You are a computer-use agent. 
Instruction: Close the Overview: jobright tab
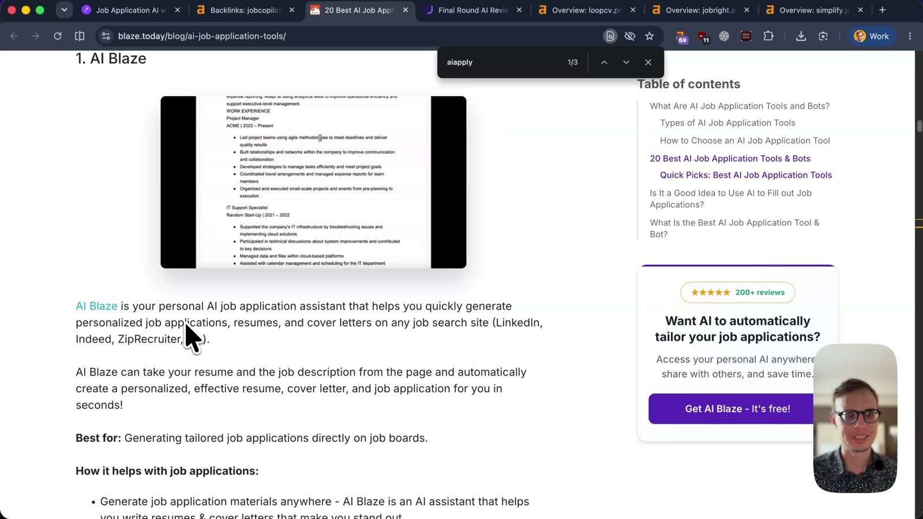pos(746,10)
